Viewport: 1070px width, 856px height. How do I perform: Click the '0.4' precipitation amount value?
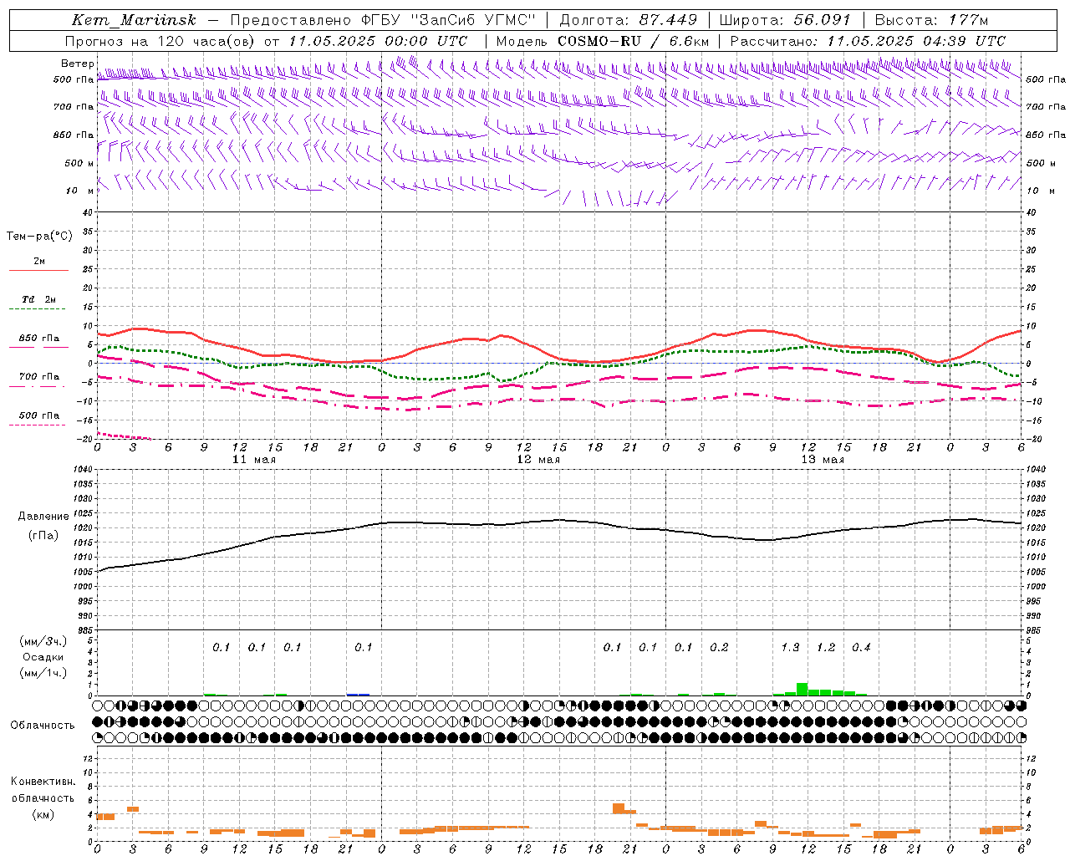point(861,647)
